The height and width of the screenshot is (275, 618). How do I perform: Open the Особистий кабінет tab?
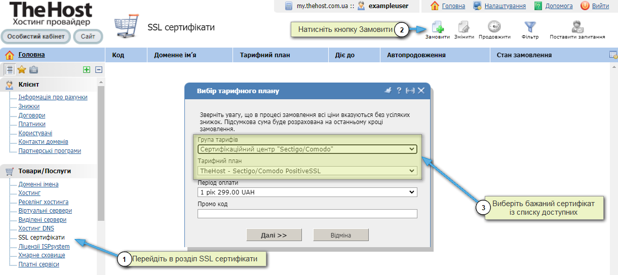tap(36, 36)
